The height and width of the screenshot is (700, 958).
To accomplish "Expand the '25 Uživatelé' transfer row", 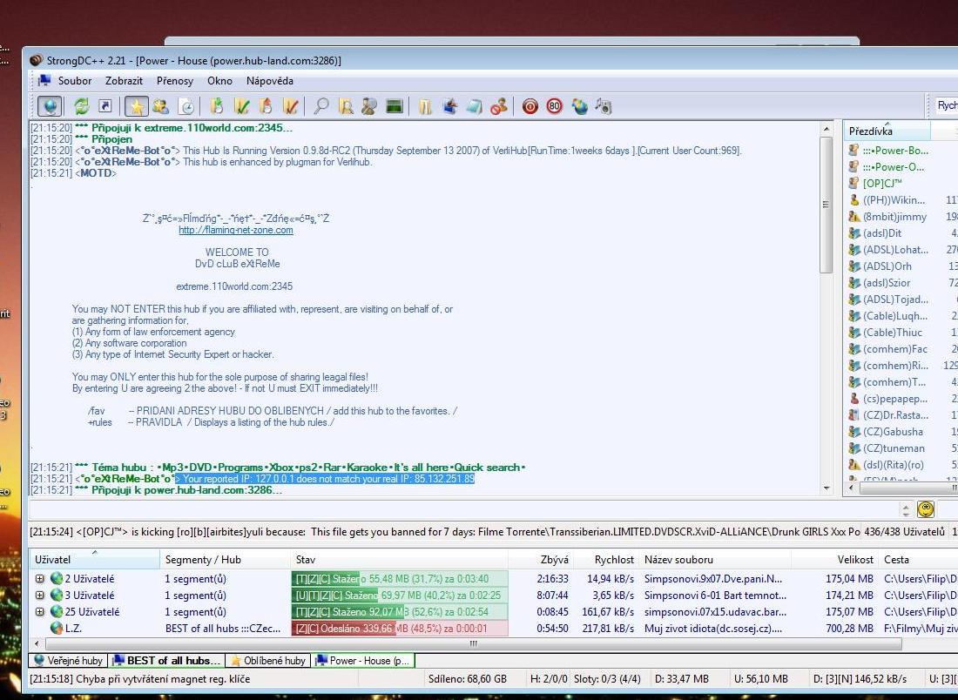I will coord(40,611).
